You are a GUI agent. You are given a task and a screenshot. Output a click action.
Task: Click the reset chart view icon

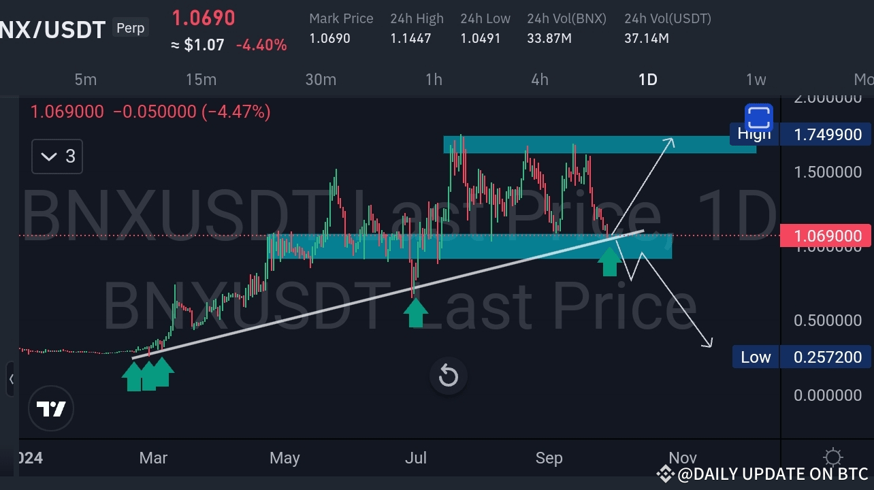(x=448, y=376)
